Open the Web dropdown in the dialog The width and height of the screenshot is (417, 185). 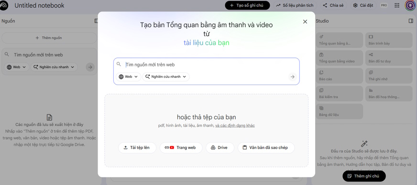(129, 77)
